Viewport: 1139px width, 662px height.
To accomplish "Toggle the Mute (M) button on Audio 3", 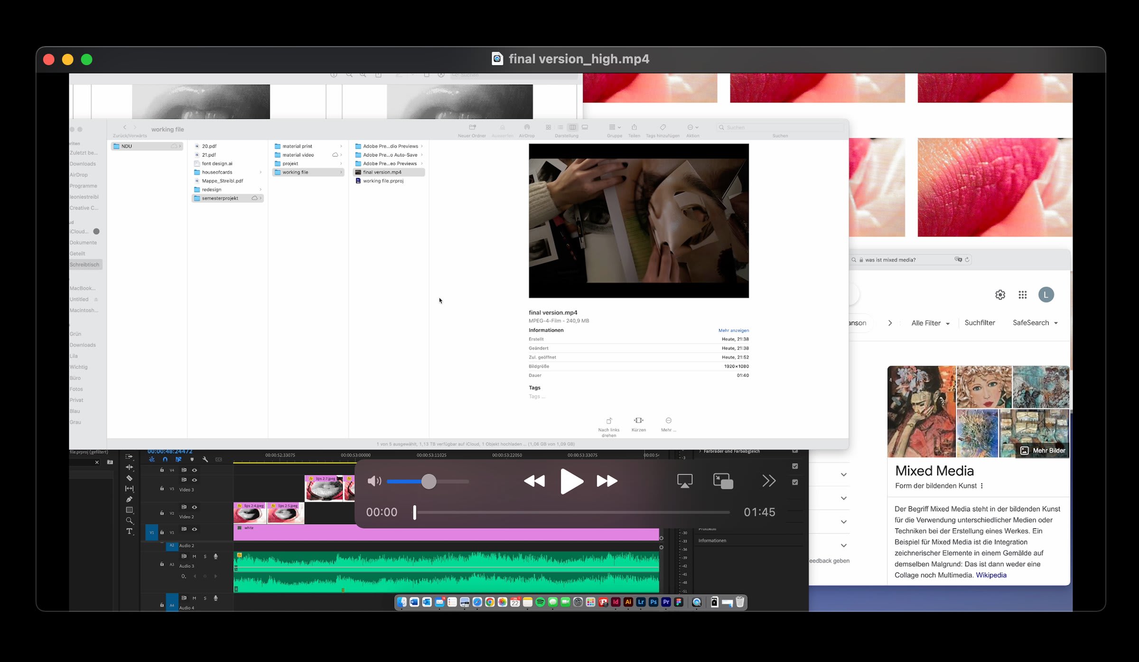I will coord(194,557).
